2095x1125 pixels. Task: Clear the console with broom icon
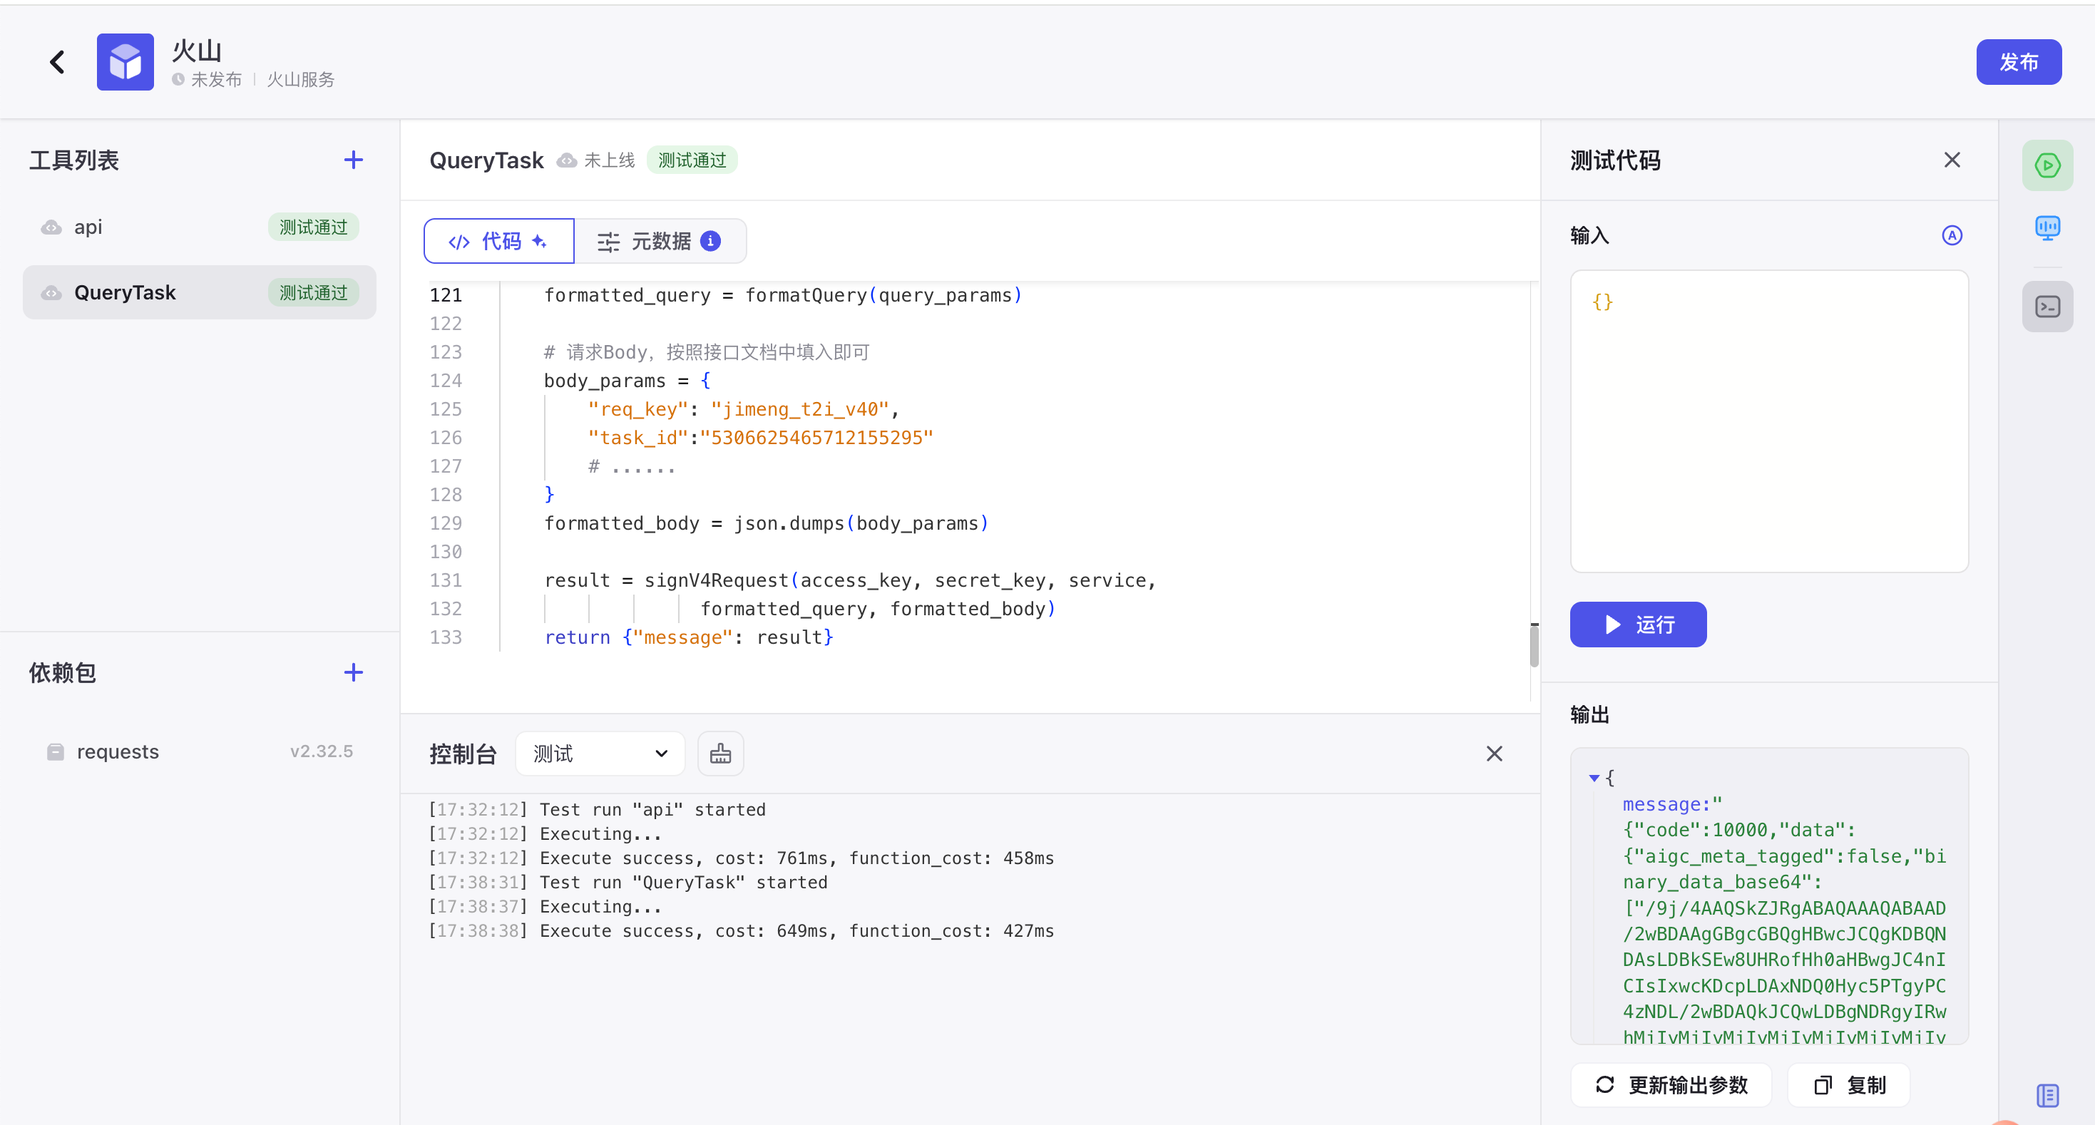click(x=719, y=754)
